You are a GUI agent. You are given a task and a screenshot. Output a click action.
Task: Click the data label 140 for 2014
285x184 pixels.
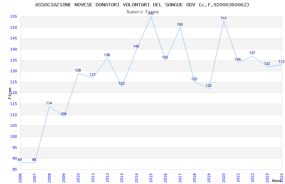[136, 46]
